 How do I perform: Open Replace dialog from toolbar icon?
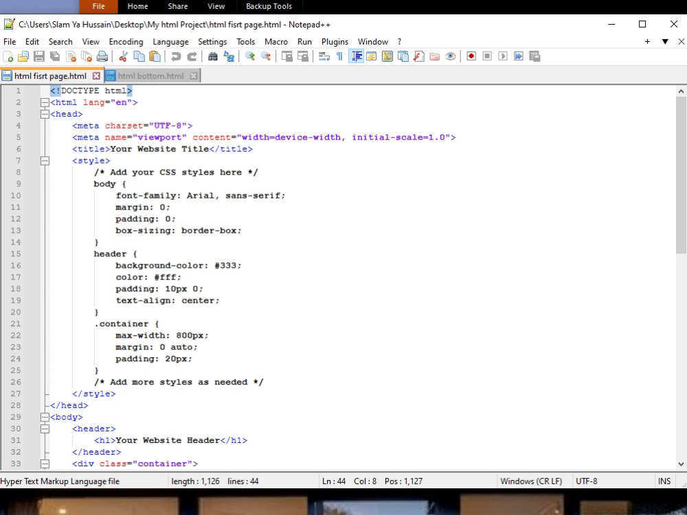[228, 56]
